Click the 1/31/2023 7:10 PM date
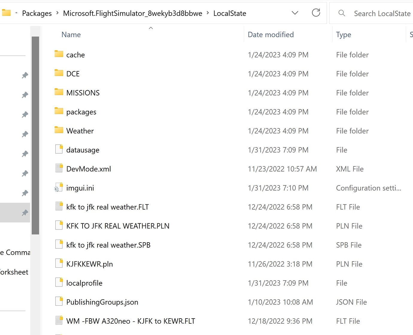 (x=278, y=188)
